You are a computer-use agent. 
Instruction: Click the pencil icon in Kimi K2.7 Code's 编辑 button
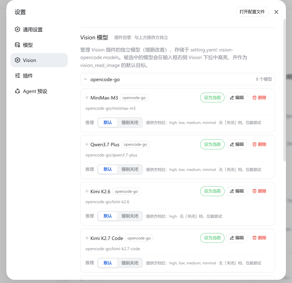pos(232,238)
